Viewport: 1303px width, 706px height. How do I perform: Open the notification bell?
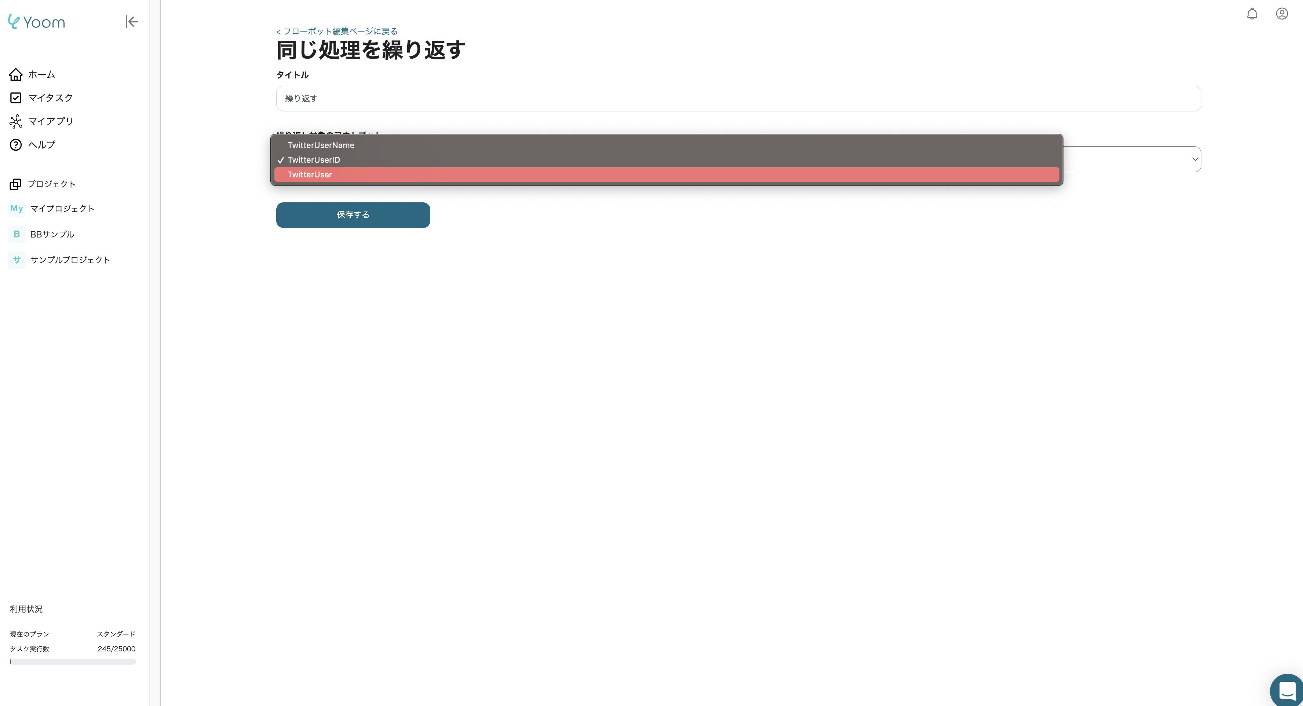(1252, 14)
